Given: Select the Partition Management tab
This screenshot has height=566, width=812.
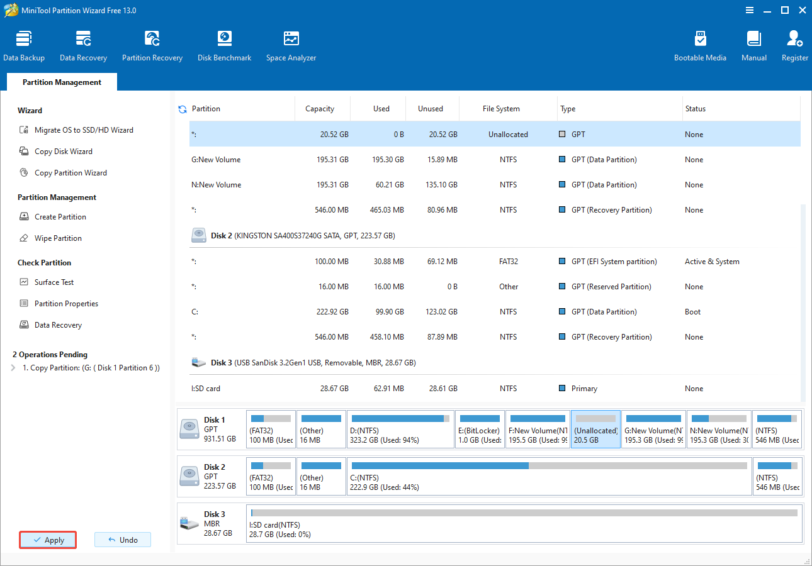Looking at the screenshot, I should point(62,82).
